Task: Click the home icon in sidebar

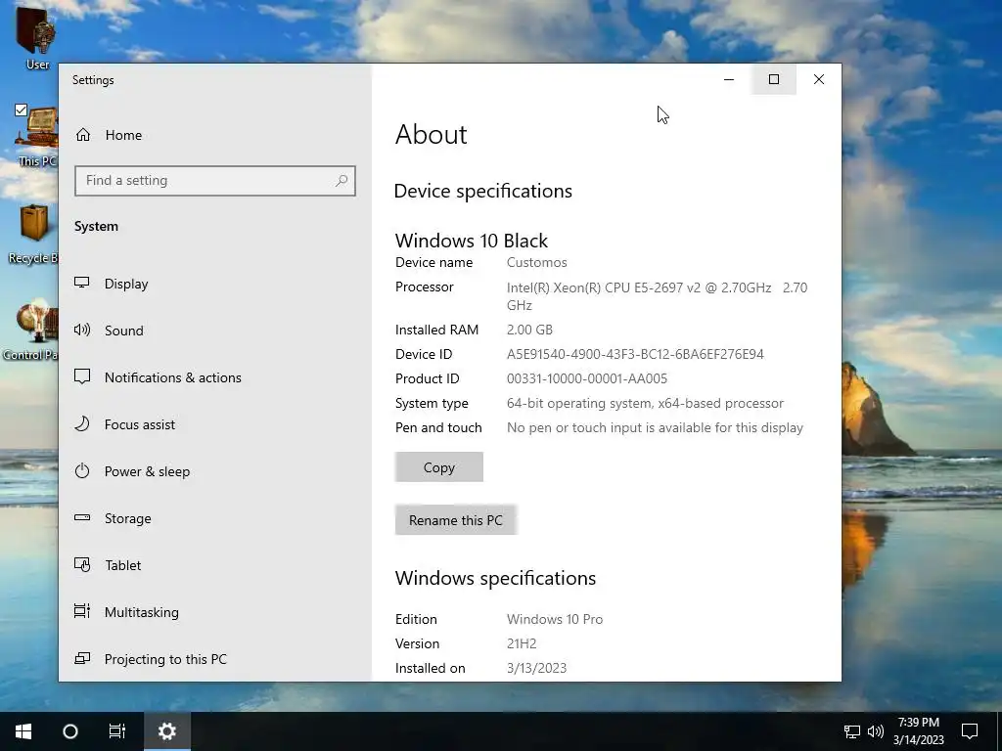Action: (83, 135)
